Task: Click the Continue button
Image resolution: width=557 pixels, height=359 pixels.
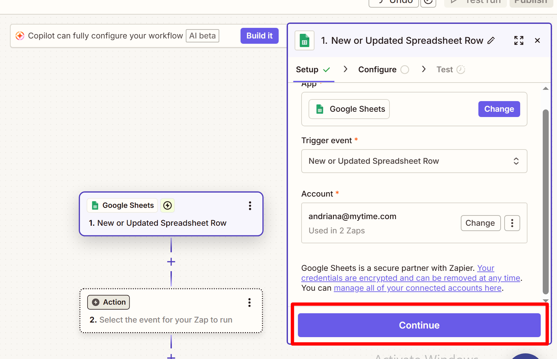Action: tap(419, 325)
